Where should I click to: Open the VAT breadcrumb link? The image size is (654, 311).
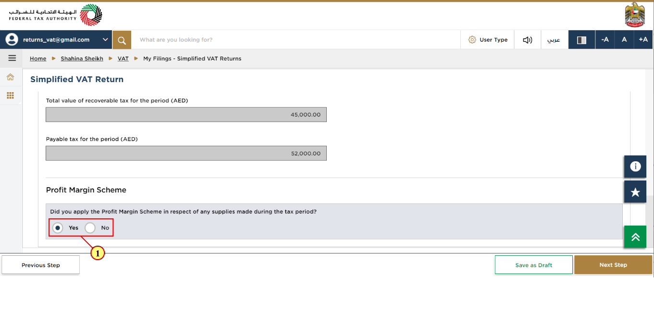(x=123, y=59)
